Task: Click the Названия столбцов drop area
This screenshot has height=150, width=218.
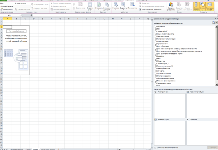Action: [202, 106]
